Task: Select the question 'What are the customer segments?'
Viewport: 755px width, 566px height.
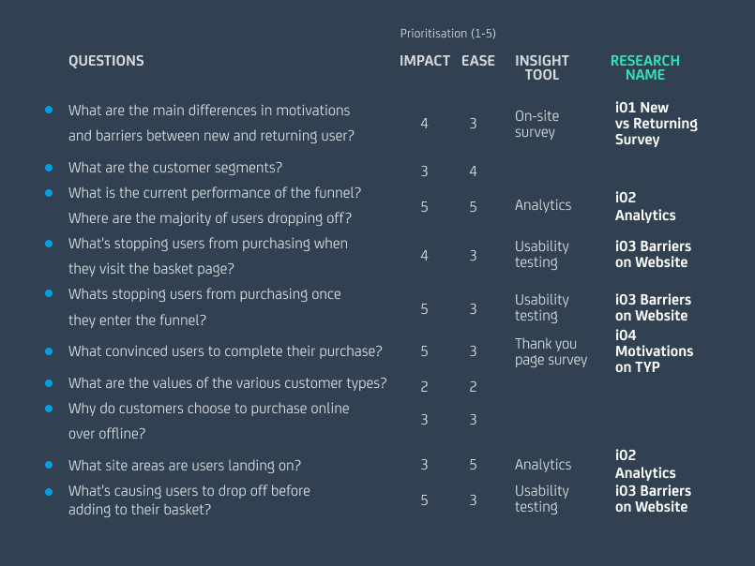Action: click(x=175, y=168)
